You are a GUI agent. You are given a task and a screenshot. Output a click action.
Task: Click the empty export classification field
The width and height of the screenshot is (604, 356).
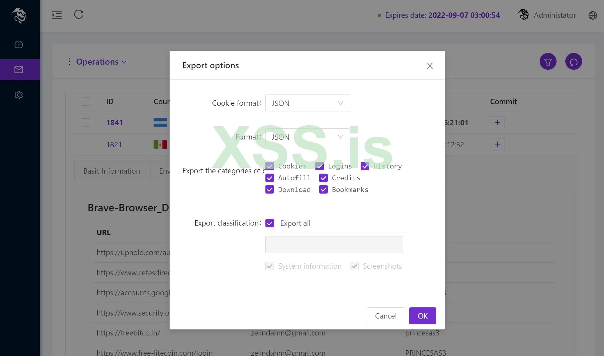[334, 245]
